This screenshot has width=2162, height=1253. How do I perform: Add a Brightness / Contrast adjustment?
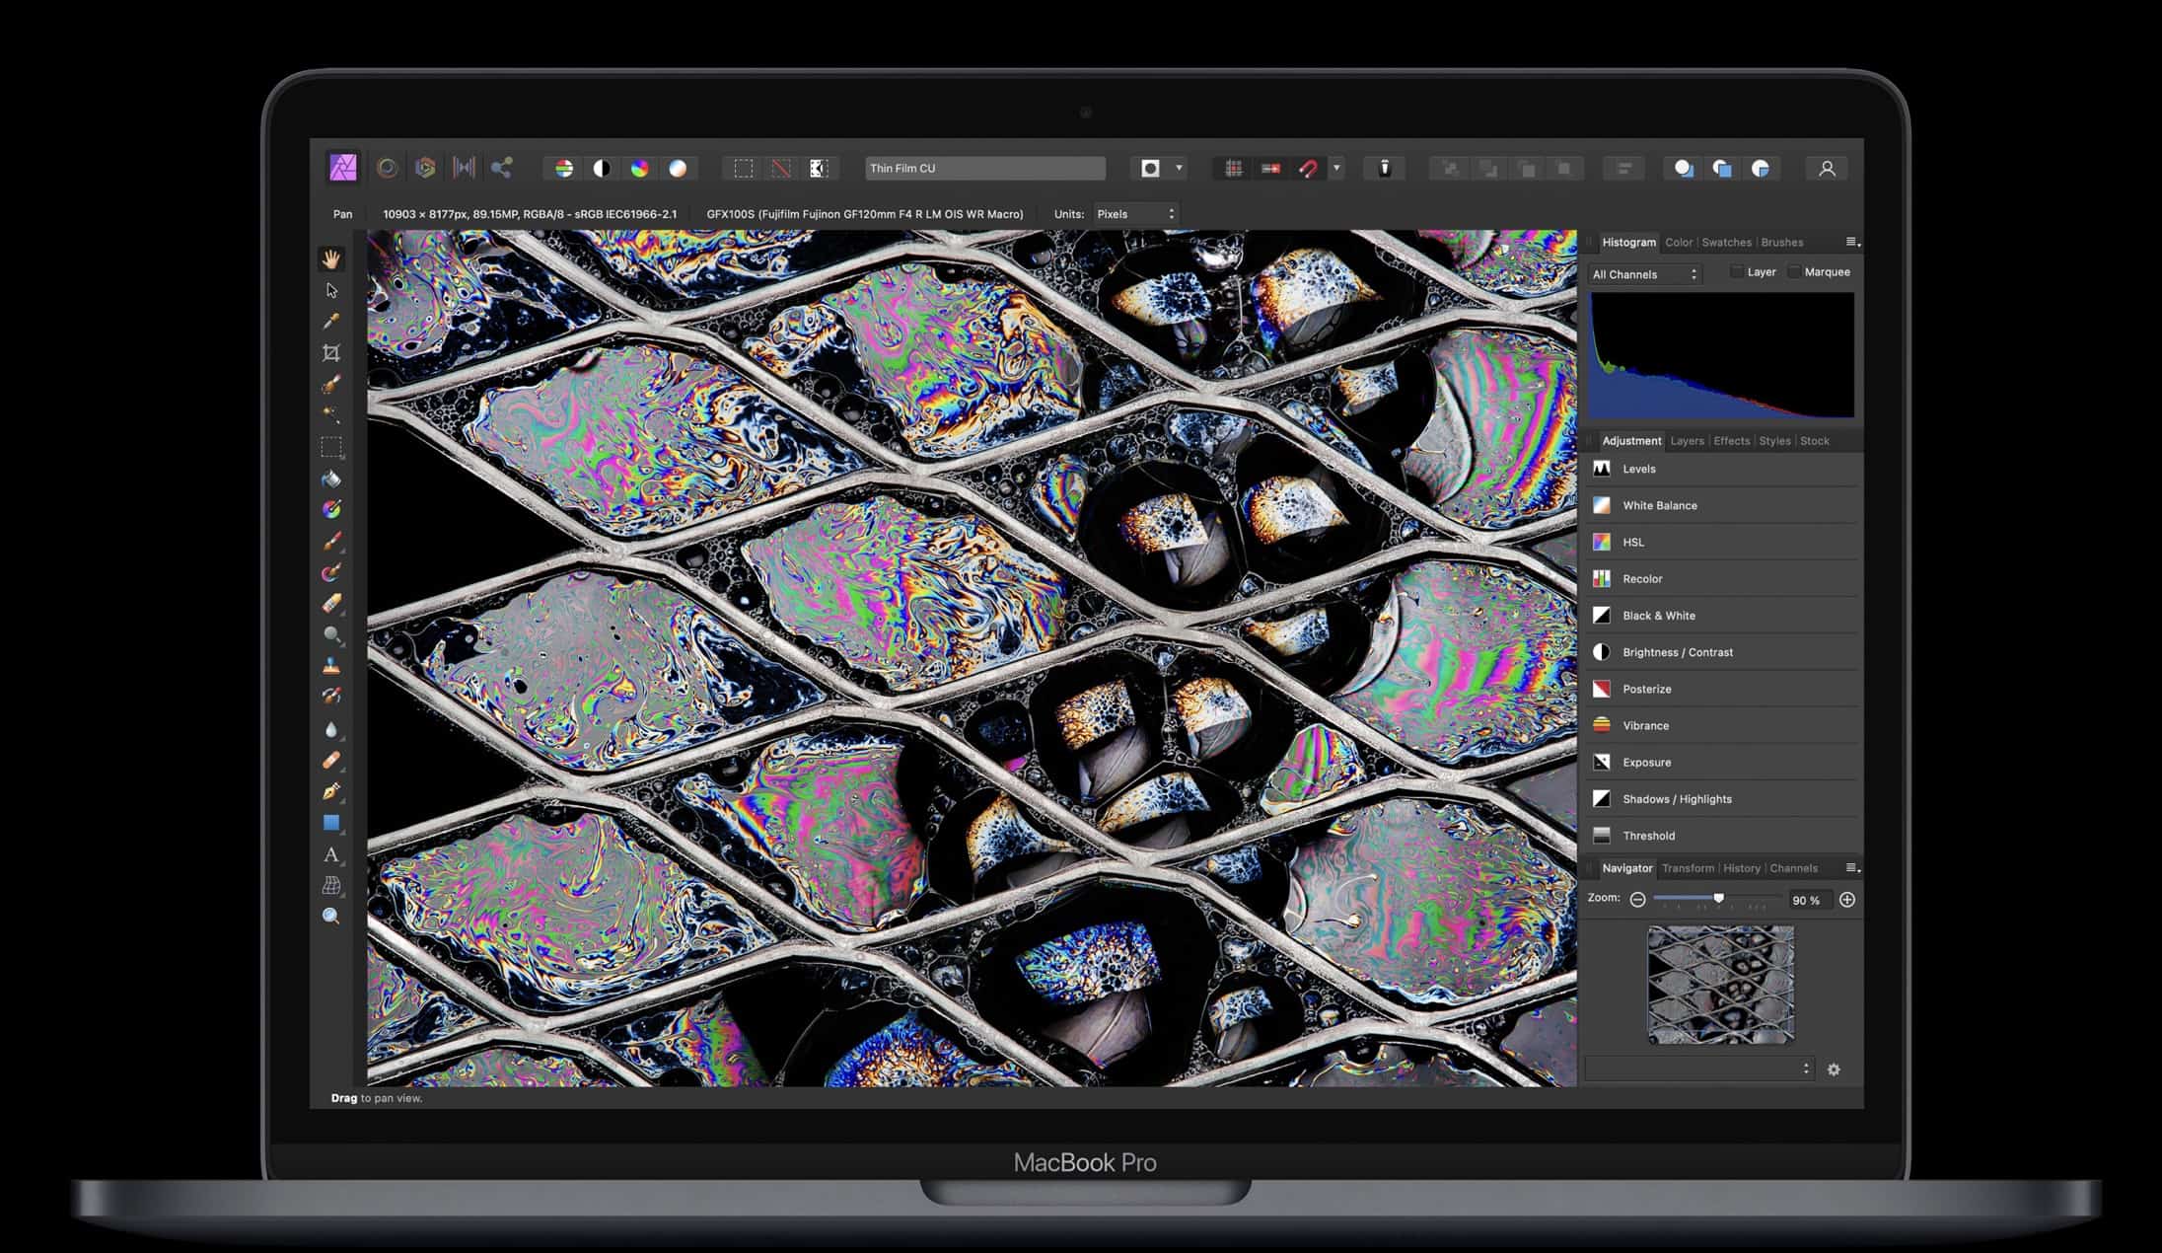pos(1724,652)
